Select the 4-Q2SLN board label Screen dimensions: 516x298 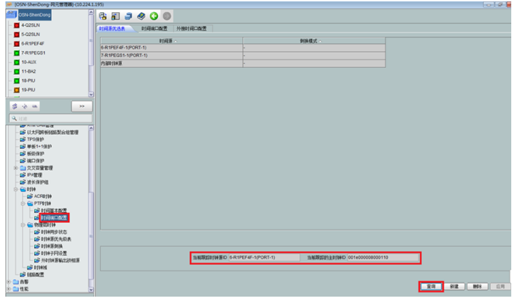pos(31,25)
